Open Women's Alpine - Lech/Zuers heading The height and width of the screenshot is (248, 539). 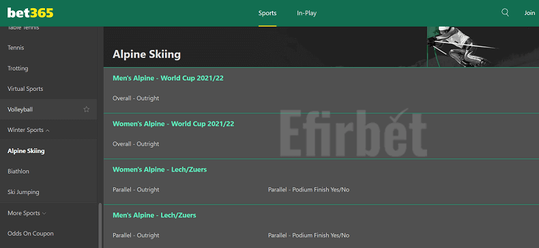(160, 169)
